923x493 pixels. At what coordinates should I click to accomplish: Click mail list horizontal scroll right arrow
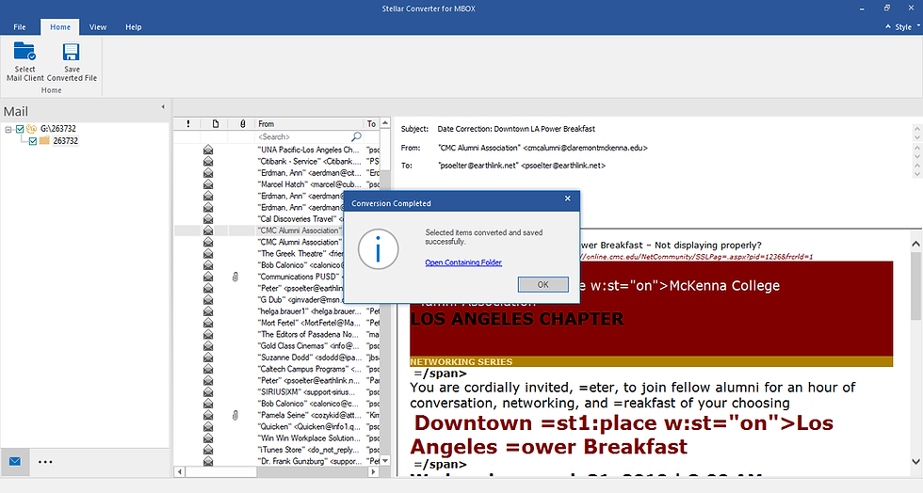coord(373,471)
